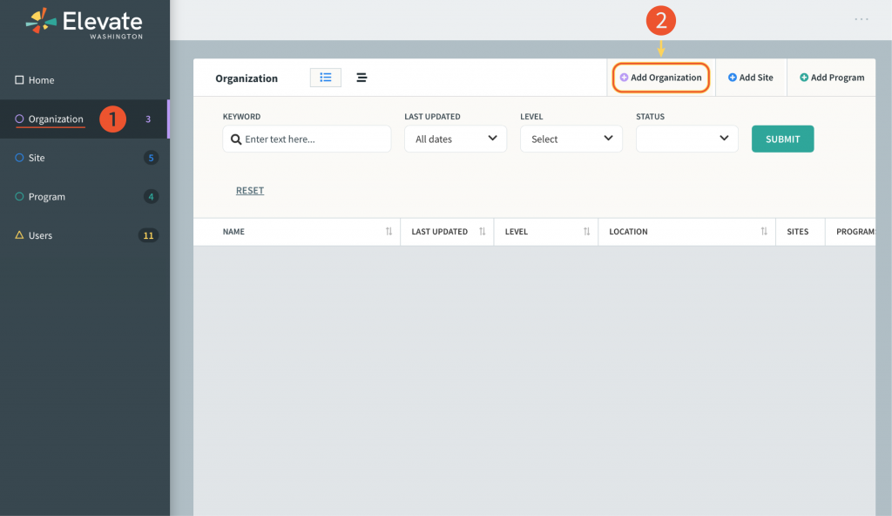
Task: Click the Program count badge 4
Action: tap(151, 196)
